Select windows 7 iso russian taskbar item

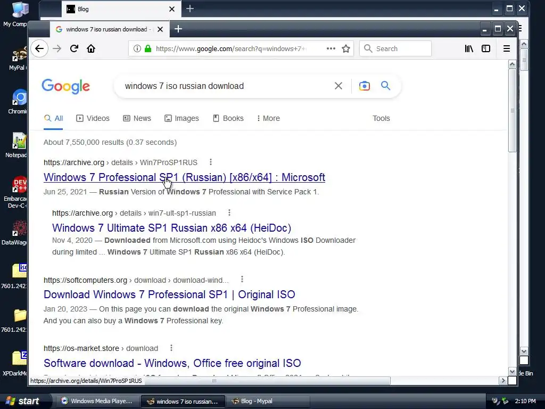pyautogui.click(x=183, y=402)
